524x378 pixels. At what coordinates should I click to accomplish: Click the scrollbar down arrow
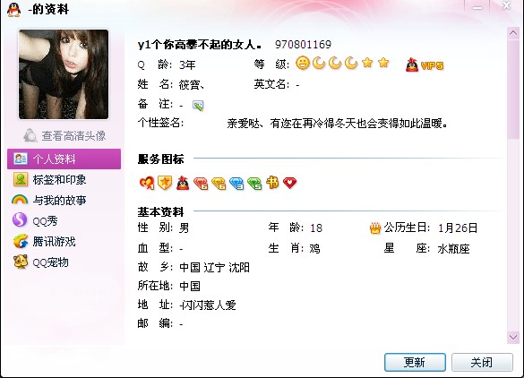(513, 337)
